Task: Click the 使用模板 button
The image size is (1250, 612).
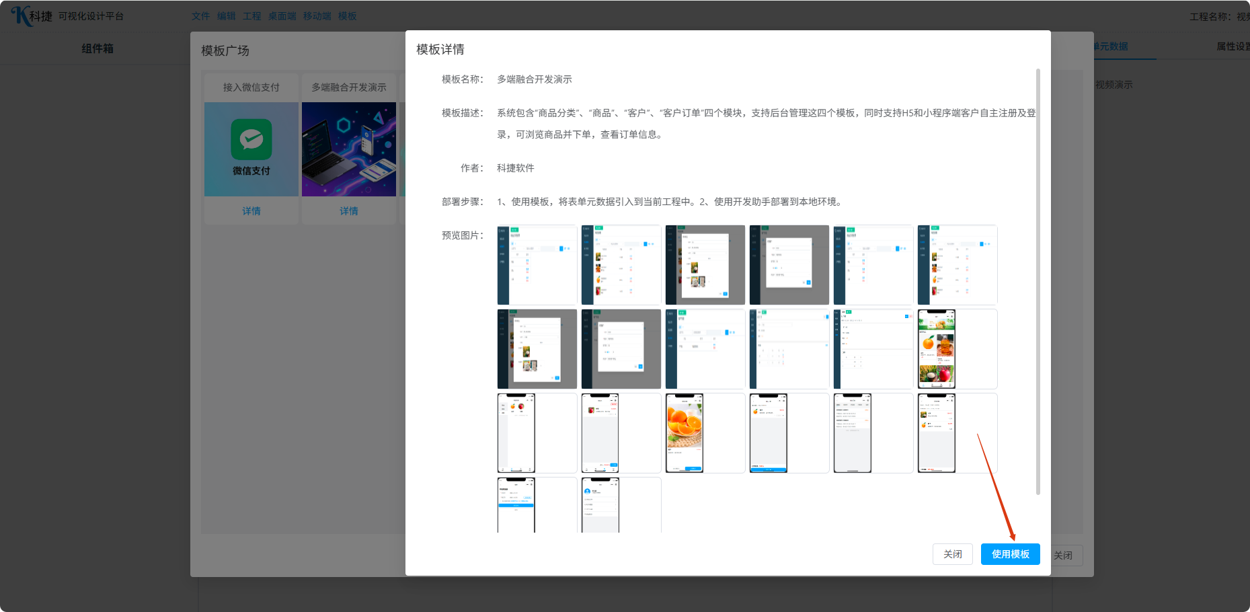Action: pos(1010,554)
